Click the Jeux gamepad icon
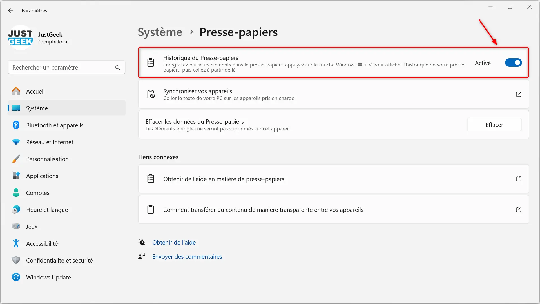This screenshot has width=540, height=304. tap(16, 226)
